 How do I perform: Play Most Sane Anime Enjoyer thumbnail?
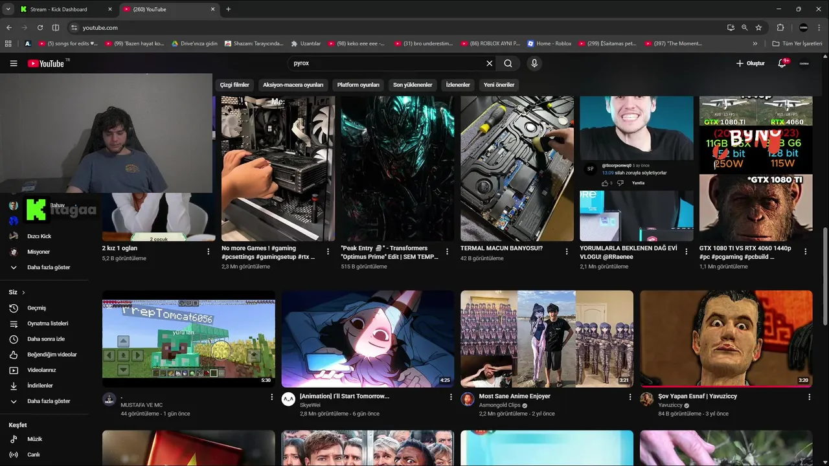coord(547,338)
